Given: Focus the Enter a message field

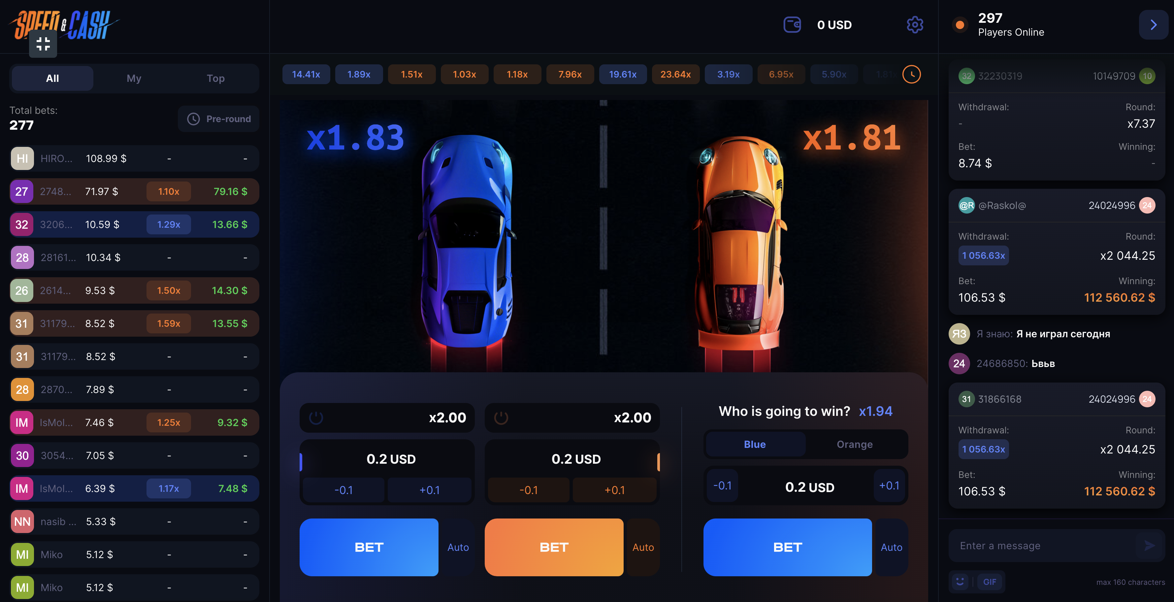Looking at the screenshot, I should [1048, 546].
